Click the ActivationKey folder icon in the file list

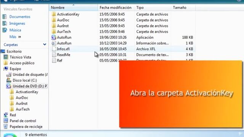[x=54, y=14]
